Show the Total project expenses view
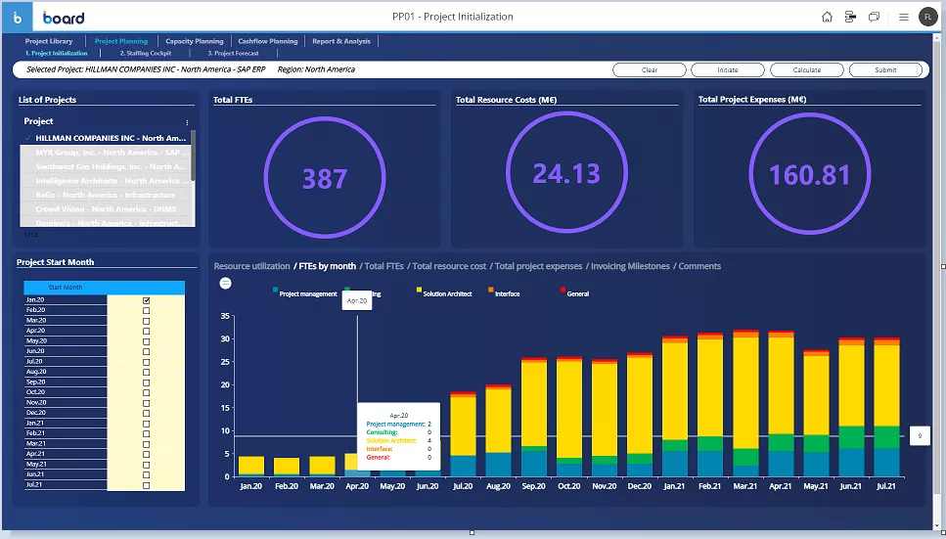The height and width of the screenshot is (539, 946). click(539, 266)
